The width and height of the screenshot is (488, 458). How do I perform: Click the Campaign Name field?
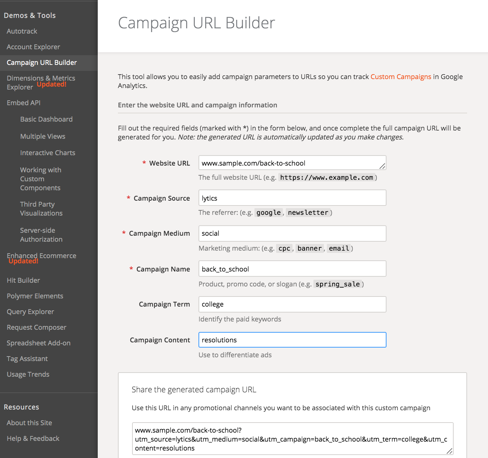click(293, 269)
